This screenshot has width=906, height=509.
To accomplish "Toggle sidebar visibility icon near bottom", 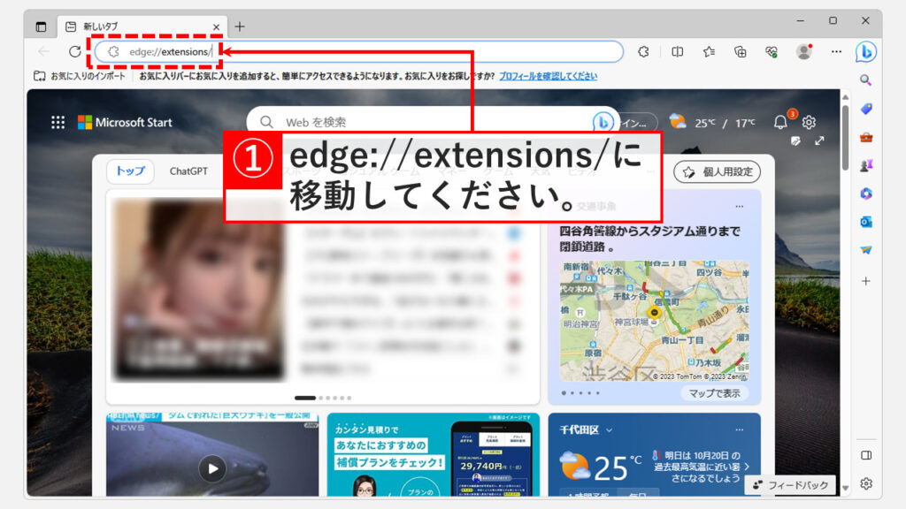I will pyautogui.click(x=865, y=455).
